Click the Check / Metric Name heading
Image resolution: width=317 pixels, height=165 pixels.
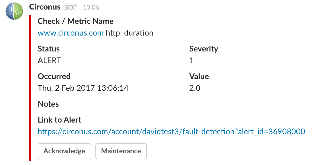click(76, 21)
